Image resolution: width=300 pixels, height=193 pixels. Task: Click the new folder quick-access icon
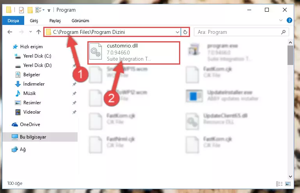tap(30, 10)
